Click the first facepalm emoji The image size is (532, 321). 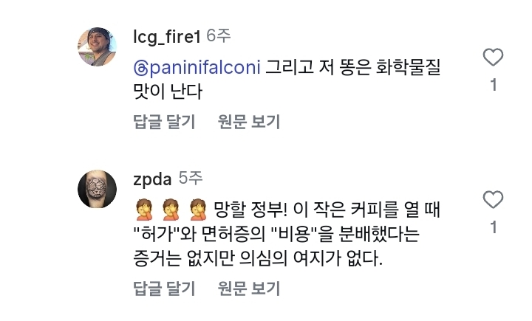point(143,210)
